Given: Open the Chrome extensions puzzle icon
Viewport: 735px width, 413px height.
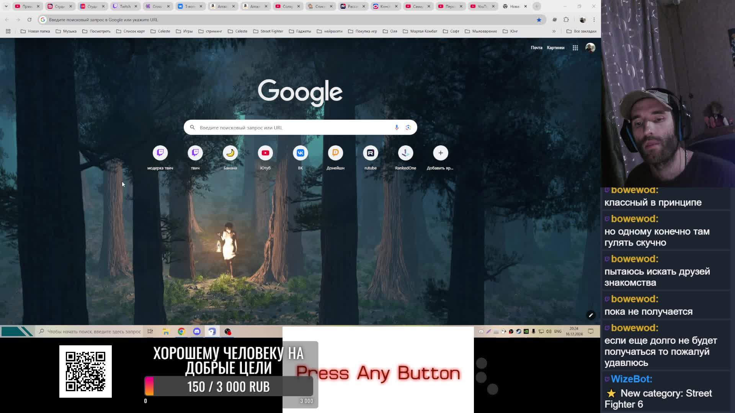Looking at the screenshot, I should point(566,20).
